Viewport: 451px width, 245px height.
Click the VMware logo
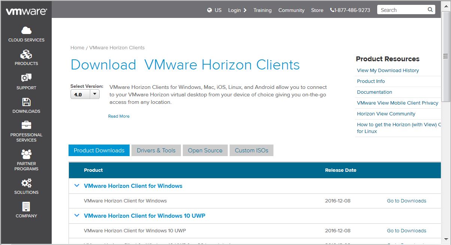click(26, 11)
